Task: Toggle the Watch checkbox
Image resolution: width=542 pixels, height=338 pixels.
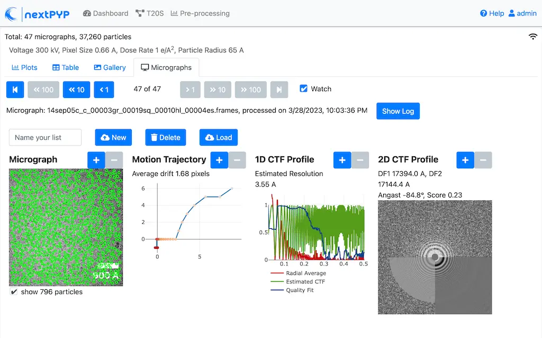Action: pyautogui.click(x=303, y=89)
